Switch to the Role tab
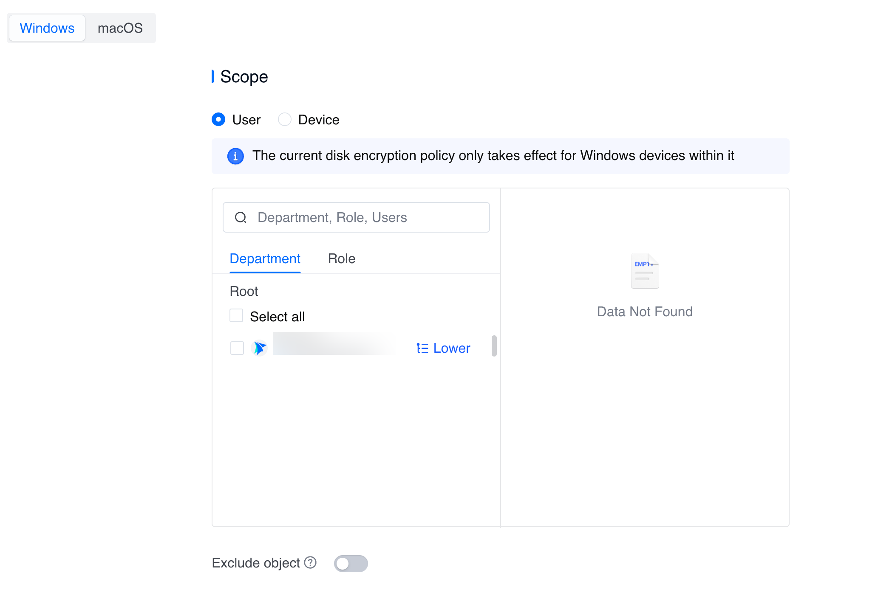The image size is (878, 601). click(x=341, y=258)
